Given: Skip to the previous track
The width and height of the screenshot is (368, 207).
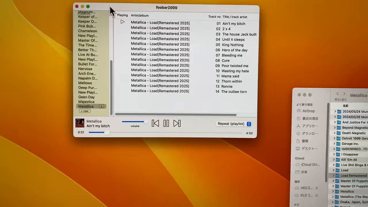Looking at the screenshot, I should 155,123.
